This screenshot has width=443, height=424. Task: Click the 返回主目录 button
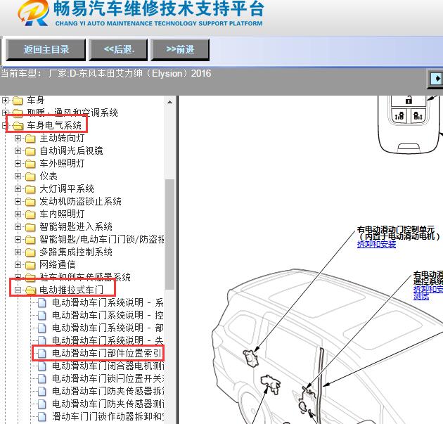46,50
